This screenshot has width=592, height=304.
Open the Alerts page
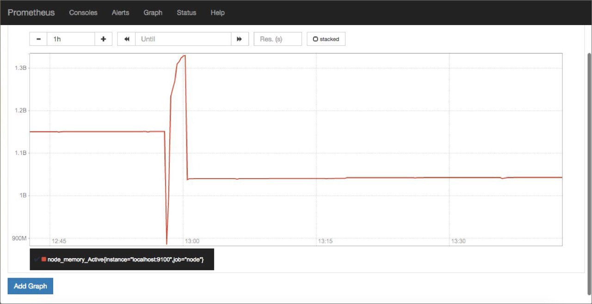[120, 12]
